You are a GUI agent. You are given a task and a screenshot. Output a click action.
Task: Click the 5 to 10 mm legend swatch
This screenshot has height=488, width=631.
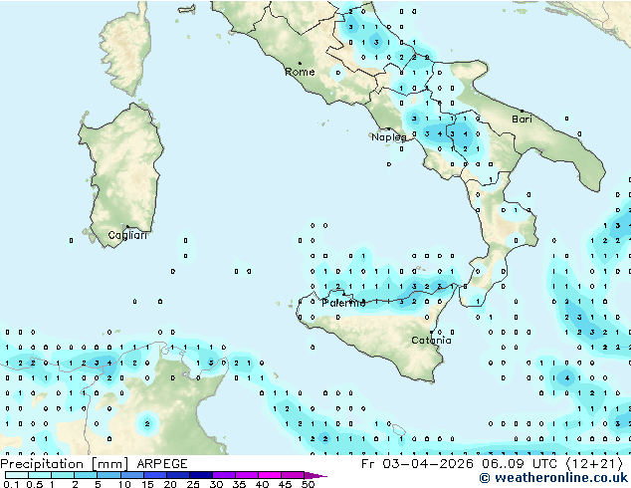click(x=108, y=475)
